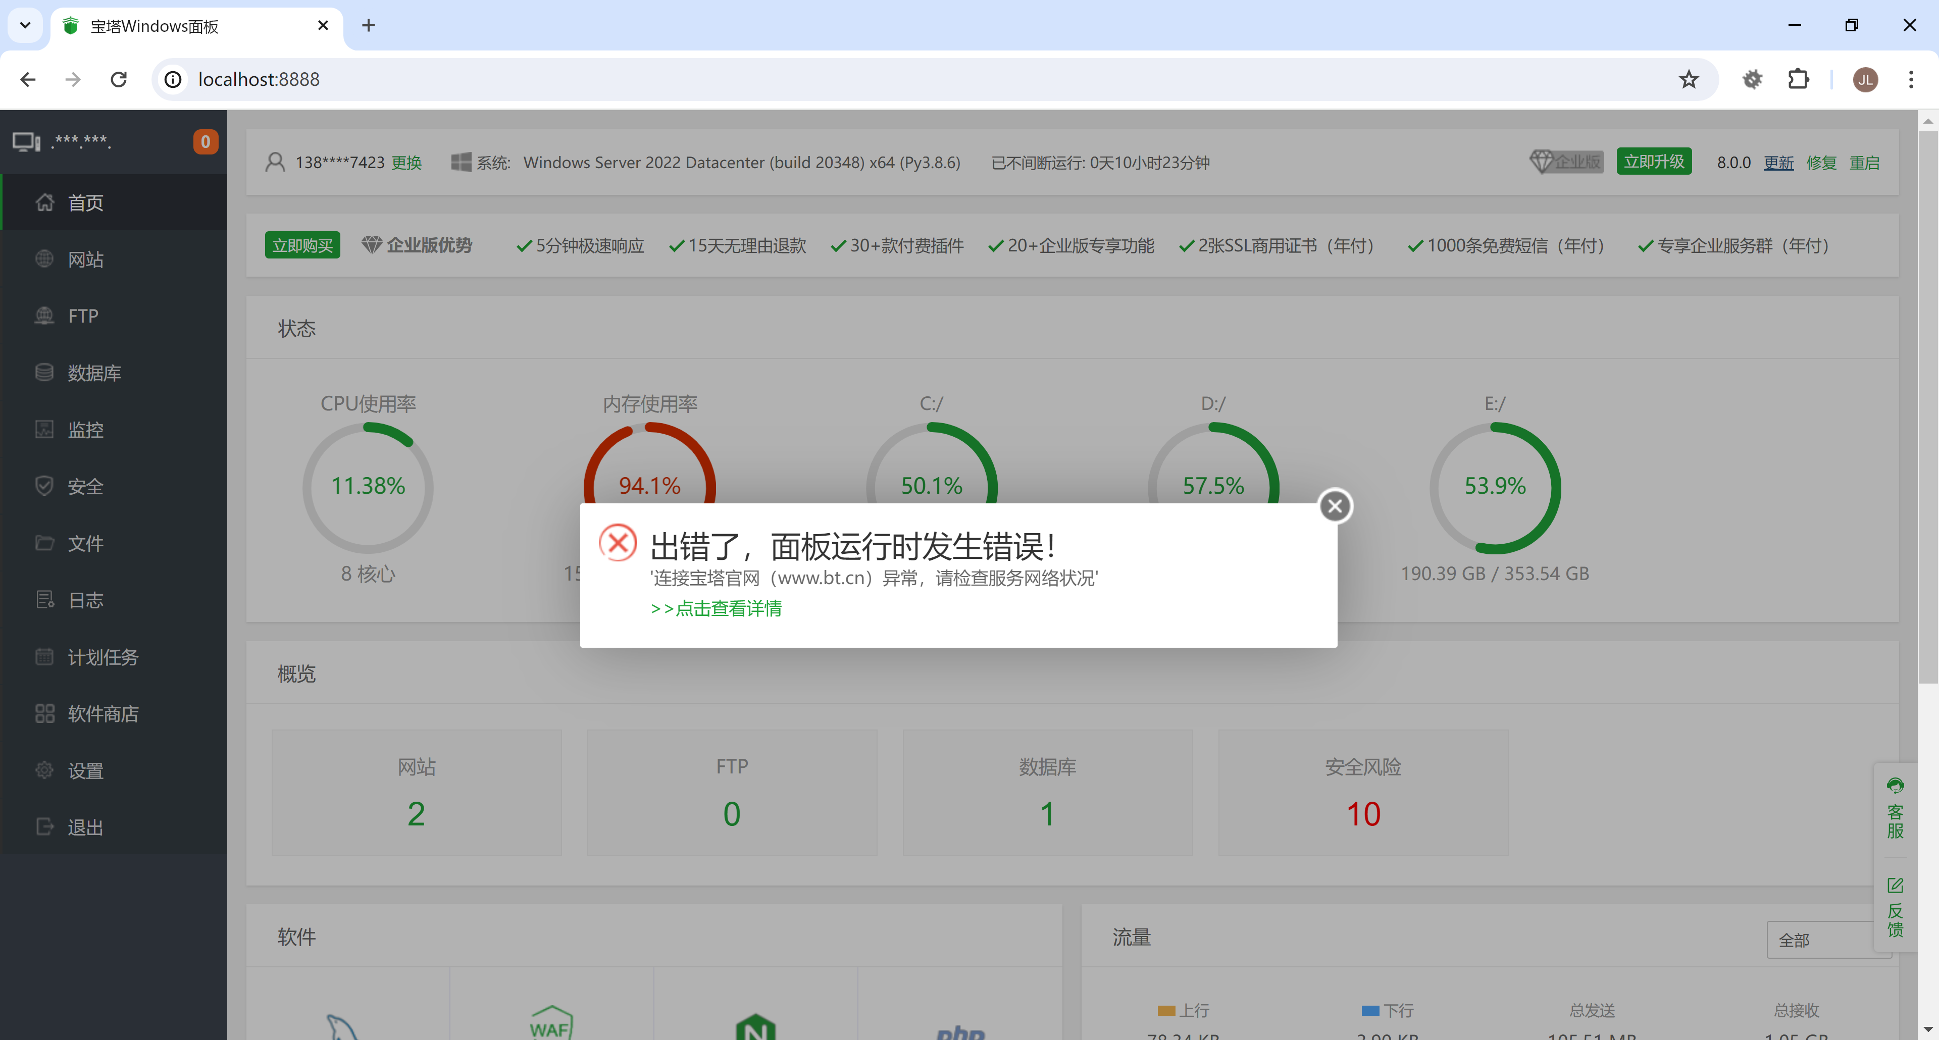Viewport: 1939px width, 1040px height.
Task: Open the 数据库 overview card showing 1
Action: pos(1048,792)
